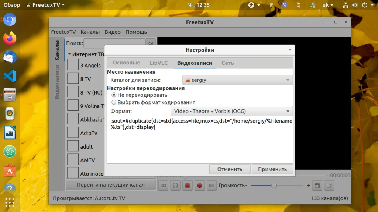Pause playback in FreetuxTV
Viewport: 378px width, 212px height.
[x=175, y=185]
